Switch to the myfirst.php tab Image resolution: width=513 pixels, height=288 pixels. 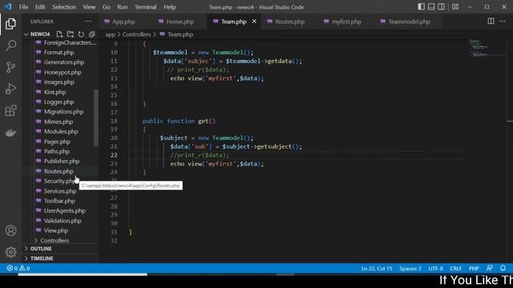(x=346, y=22)
